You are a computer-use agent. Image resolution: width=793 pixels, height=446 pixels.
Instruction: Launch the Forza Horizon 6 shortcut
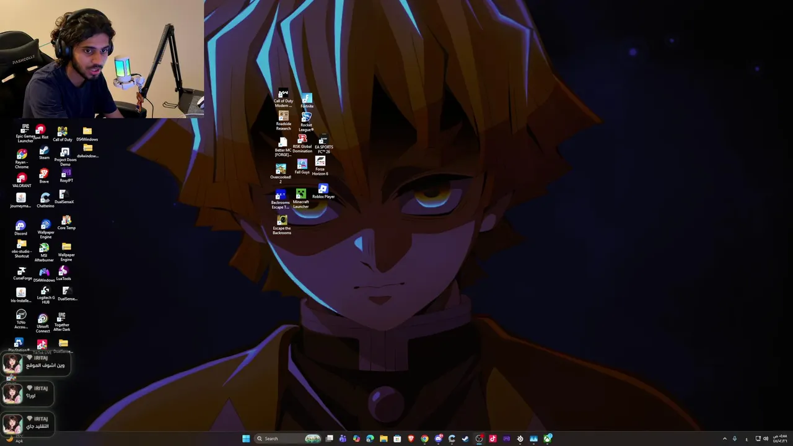click(320, 166)
